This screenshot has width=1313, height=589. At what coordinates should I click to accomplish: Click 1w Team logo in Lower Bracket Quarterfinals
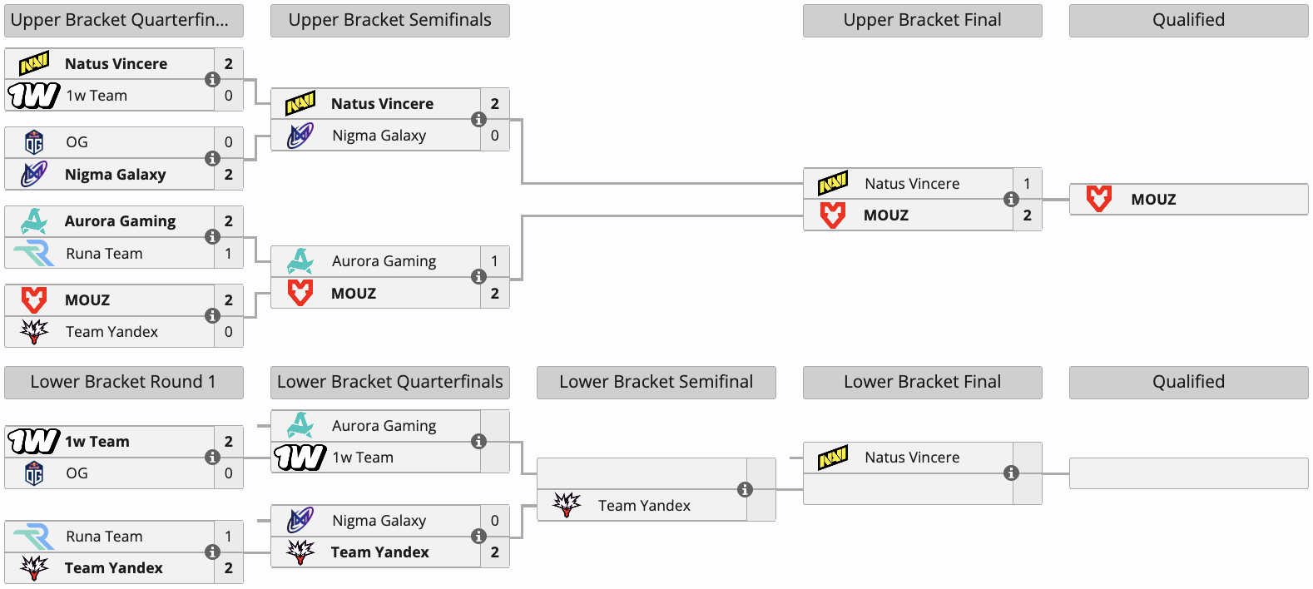pos(300,457)
